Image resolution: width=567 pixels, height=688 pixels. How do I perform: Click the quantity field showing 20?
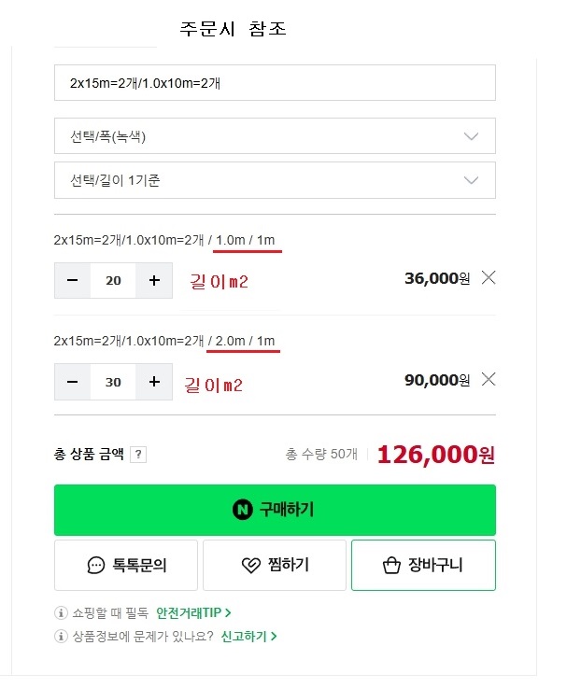coord(113,280)
